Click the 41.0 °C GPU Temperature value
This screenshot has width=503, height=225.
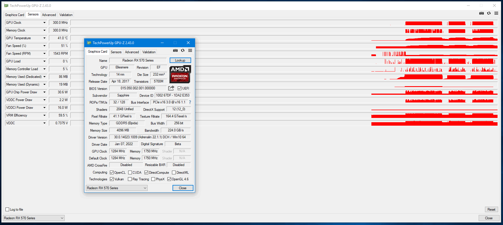click(59, 38)
